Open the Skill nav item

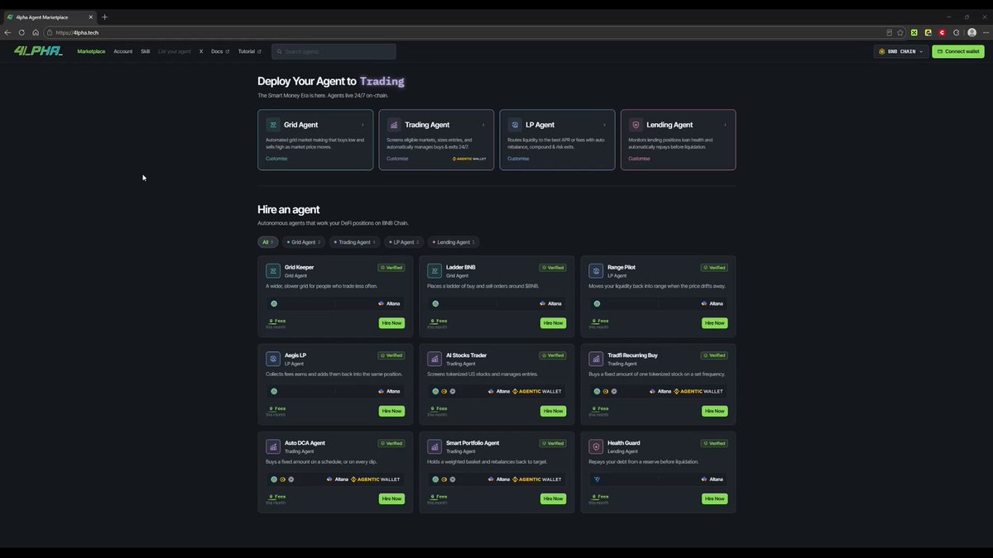pyautogui.click(x=146, y=51)
